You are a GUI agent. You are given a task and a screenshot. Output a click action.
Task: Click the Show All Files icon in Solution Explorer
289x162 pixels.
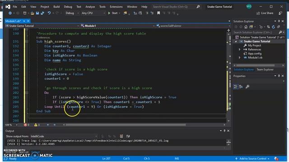tap(279, 27)
